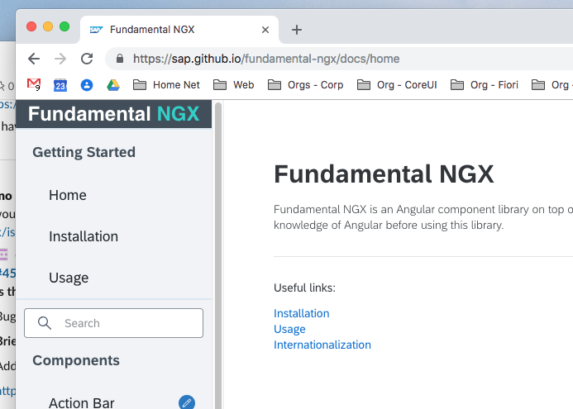Open the Orgs - Corp bookmark folder
Screen dimensions: 573x409
pos(305,85)
